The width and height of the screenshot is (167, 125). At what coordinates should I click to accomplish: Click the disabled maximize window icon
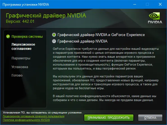(147, 5)
